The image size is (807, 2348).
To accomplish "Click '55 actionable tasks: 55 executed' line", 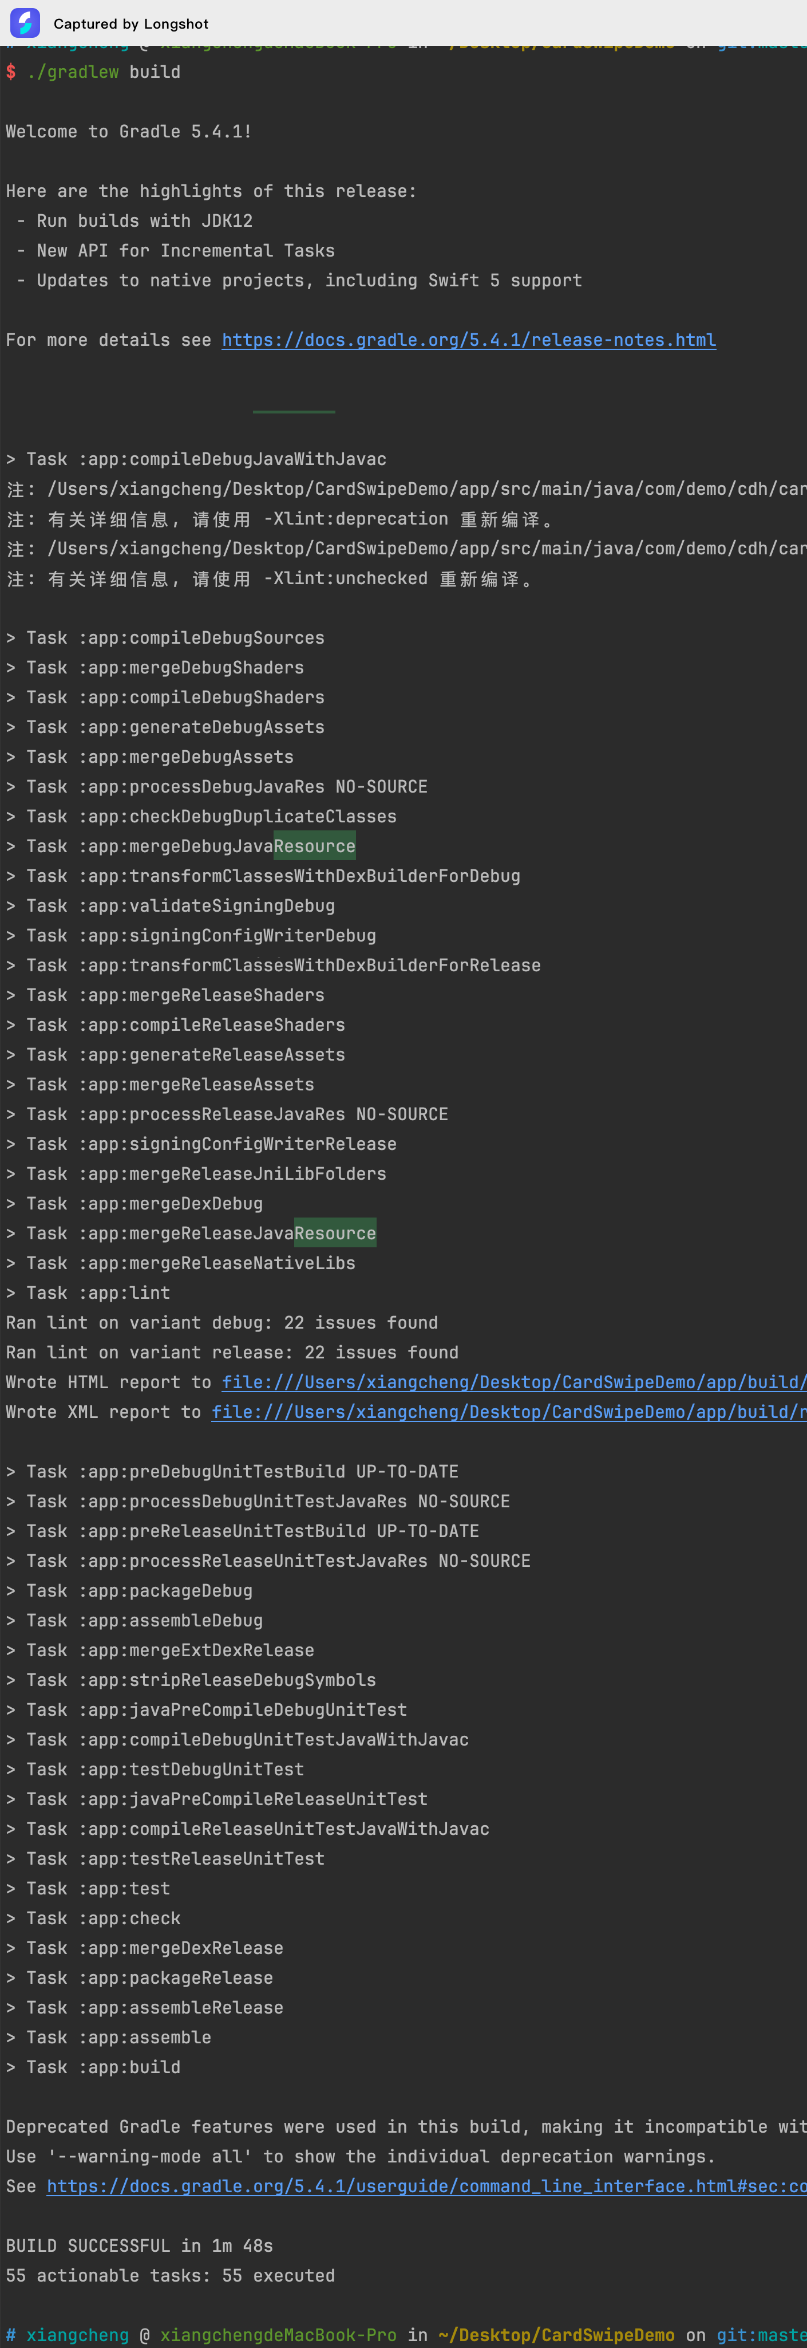I will coord(171,2275).
